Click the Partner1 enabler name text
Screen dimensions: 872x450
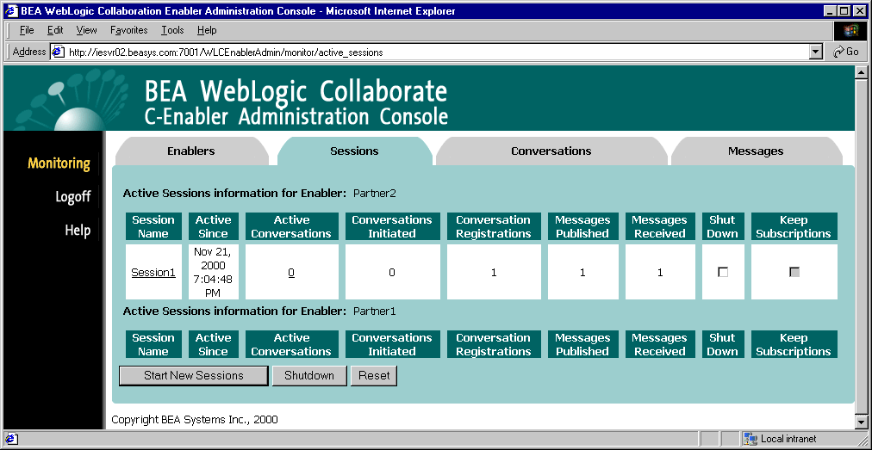click(x=374, y=311)
